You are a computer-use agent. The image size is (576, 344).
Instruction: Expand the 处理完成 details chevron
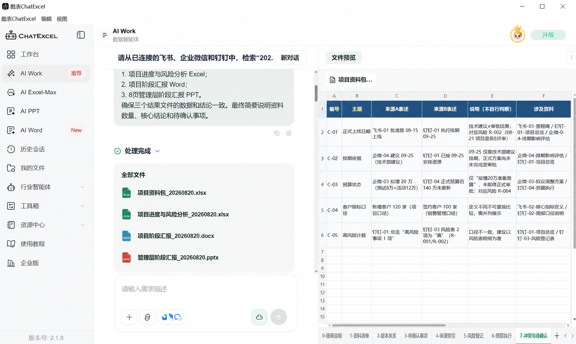pos(158,151)
